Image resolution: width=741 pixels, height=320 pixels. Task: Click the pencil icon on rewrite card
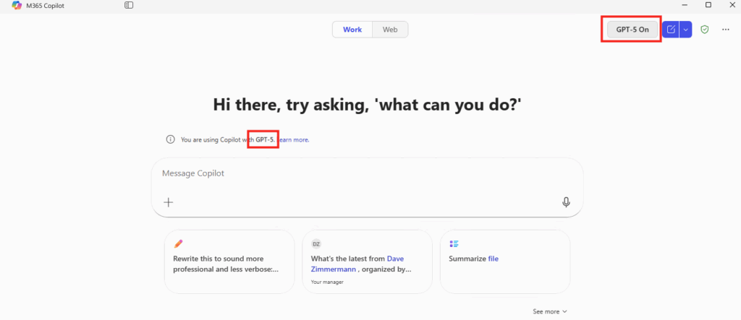pos(178,244)
